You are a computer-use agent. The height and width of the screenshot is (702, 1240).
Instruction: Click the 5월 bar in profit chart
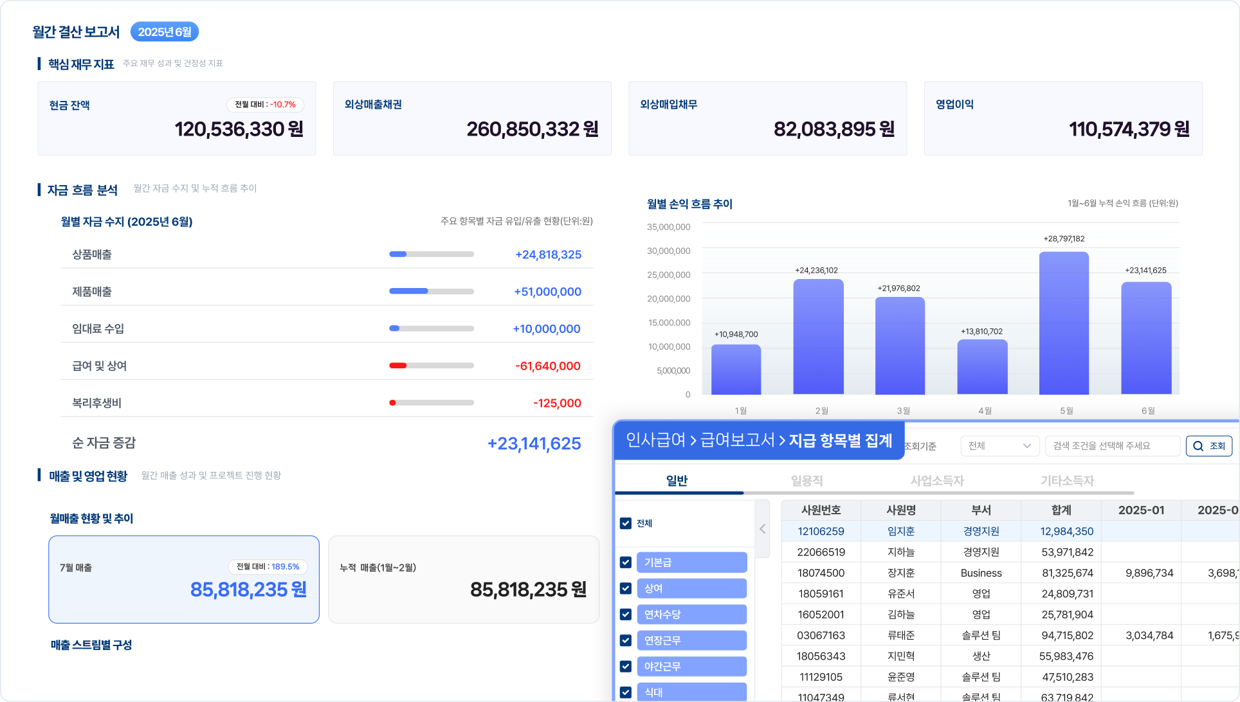point(1064,323)
